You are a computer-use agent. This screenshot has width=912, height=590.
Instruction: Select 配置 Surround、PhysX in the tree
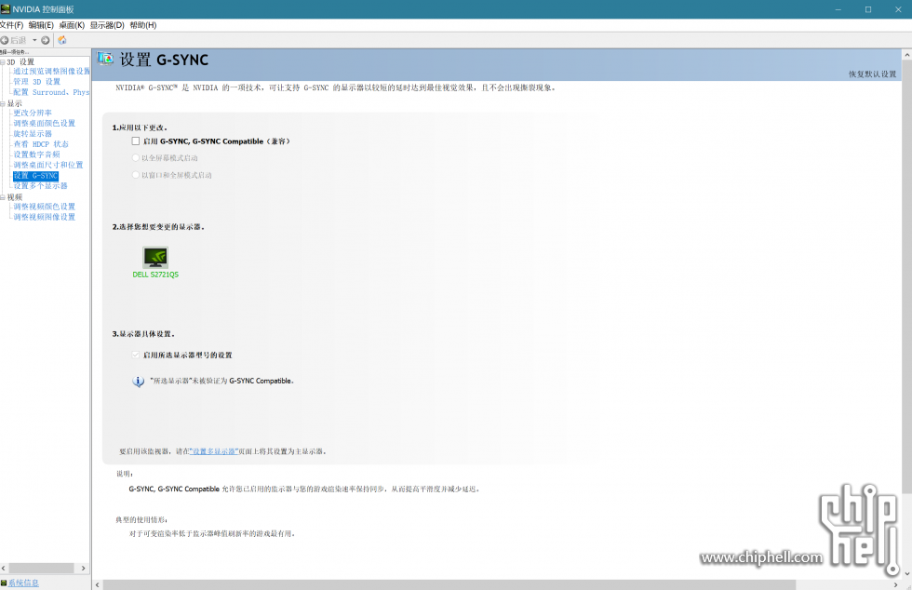(51, 92)
